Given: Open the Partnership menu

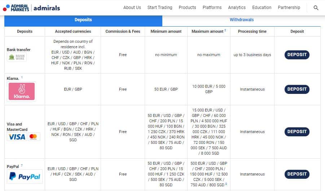Looking at the screenshot, I should point(289,8).
